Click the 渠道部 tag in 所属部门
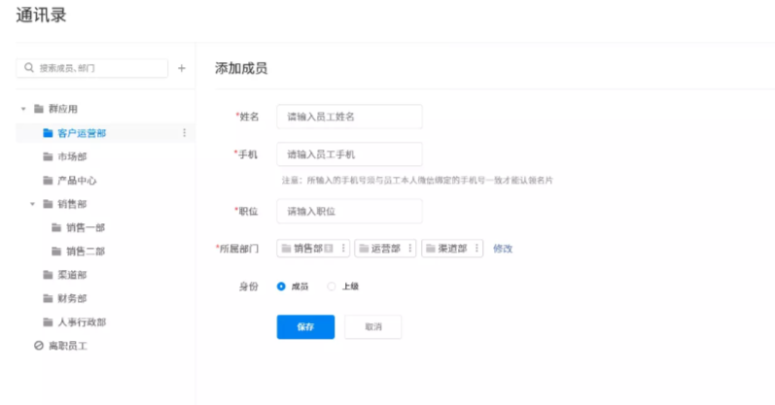This screenshot has width=775, height=405. (x=452, y=249)
